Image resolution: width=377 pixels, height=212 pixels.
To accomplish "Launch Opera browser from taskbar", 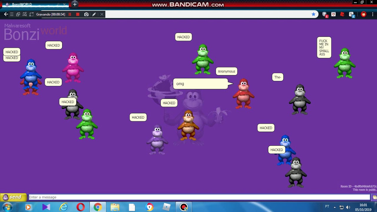I will (81, 207).
